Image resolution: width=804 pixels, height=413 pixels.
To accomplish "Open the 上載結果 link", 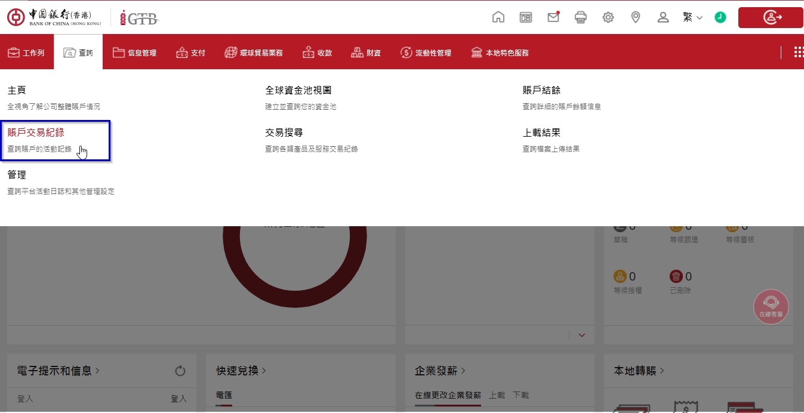I will [541, 132].
